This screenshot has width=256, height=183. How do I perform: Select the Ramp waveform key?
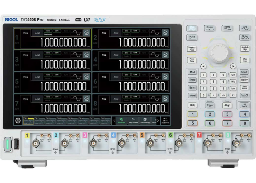[227, 28]
